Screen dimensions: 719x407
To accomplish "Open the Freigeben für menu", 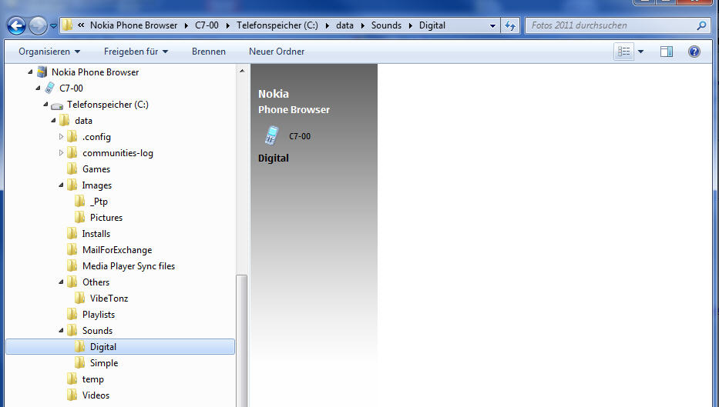I will point(136,52).
